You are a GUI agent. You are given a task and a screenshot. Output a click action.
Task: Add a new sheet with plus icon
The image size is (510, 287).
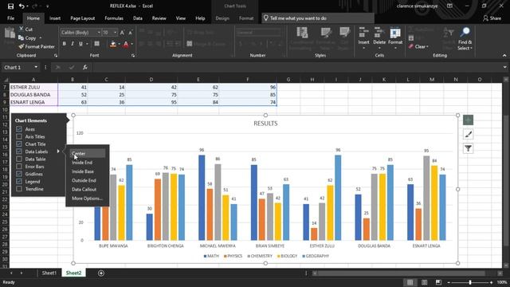(101, 273)
